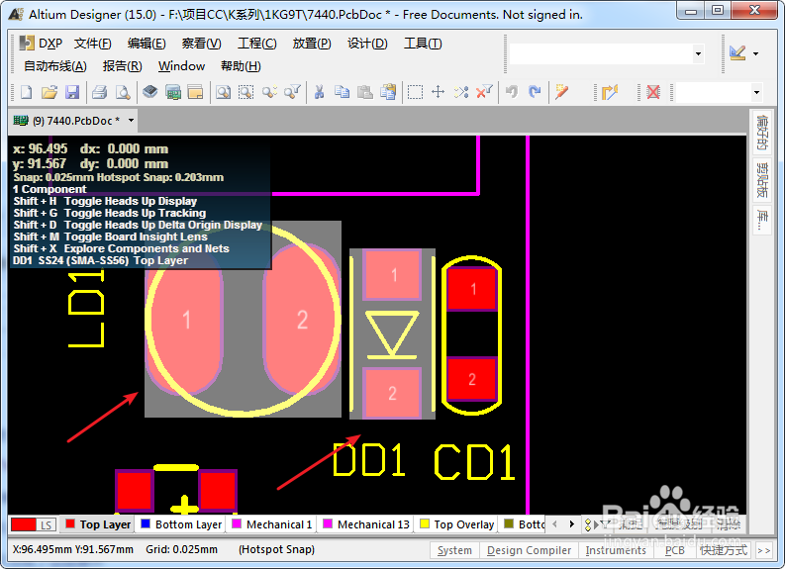Open the 察看(V) menu
Viewport: 785px width, 569px height.
pos(201,44)
